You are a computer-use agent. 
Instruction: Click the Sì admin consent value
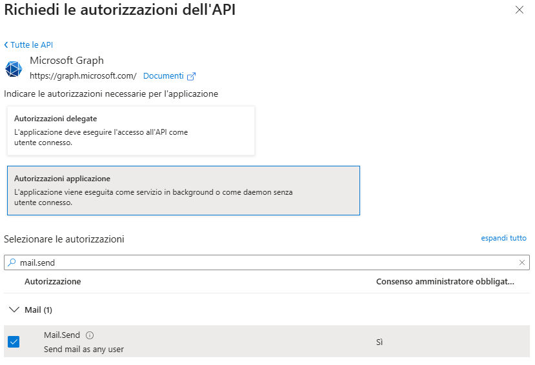point(379,342)
